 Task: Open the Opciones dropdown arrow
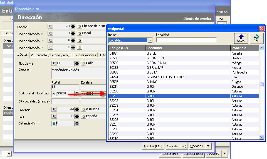(209, 146)
